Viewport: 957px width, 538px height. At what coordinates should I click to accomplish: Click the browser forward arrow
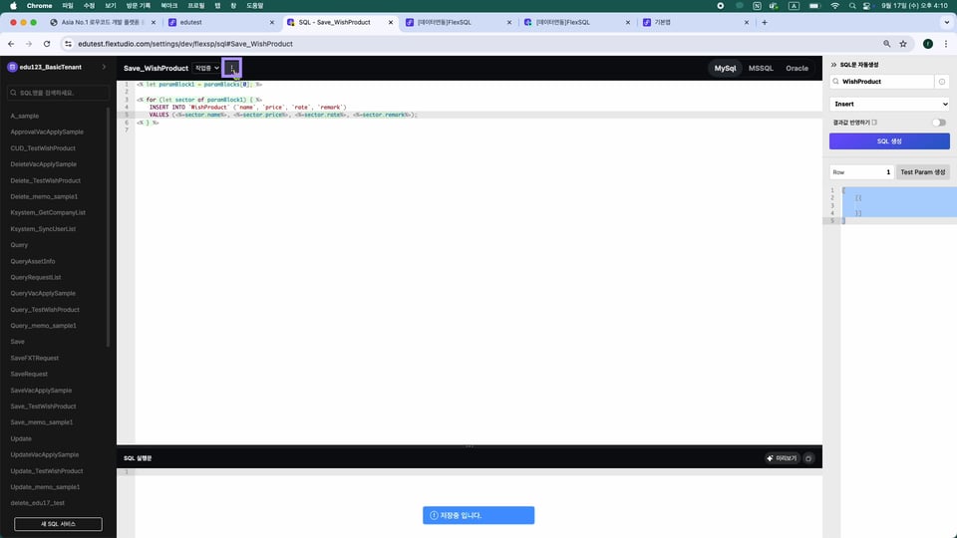[29, 44]
